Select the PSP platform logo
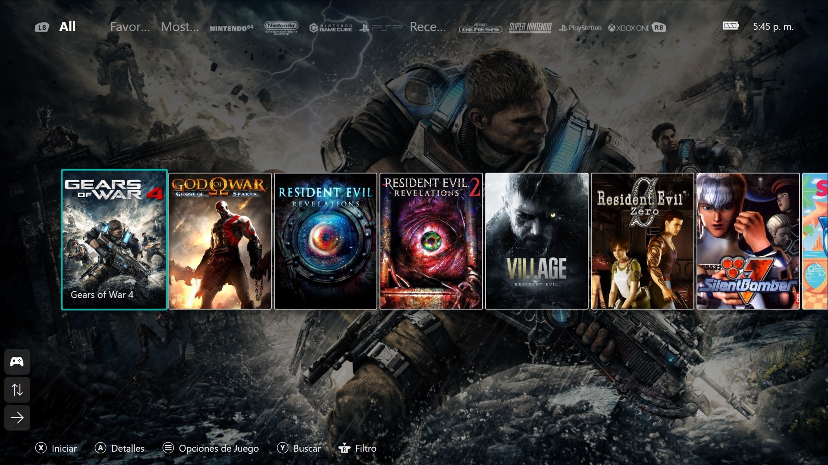Viewport: 828px width, 465px height. click(381, 28)
